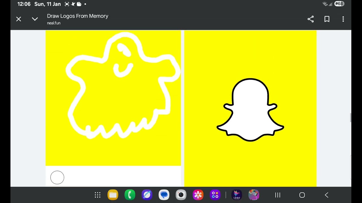Tap the battery indicator in status bar

pos(339,4)
